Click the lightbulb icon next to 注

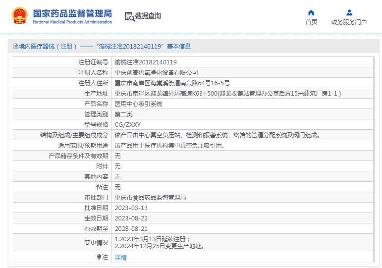coord(99,257)
